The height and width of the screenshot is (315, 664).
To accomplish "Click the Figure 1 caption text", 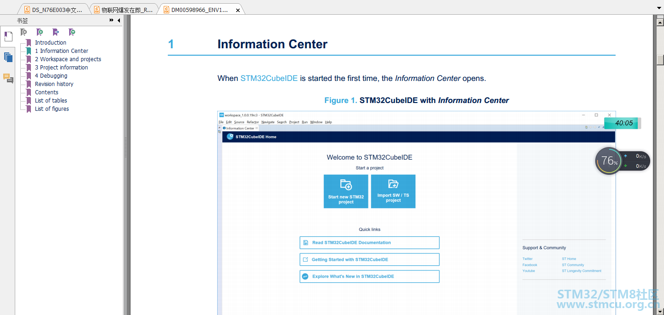I will tap(416, 100).
